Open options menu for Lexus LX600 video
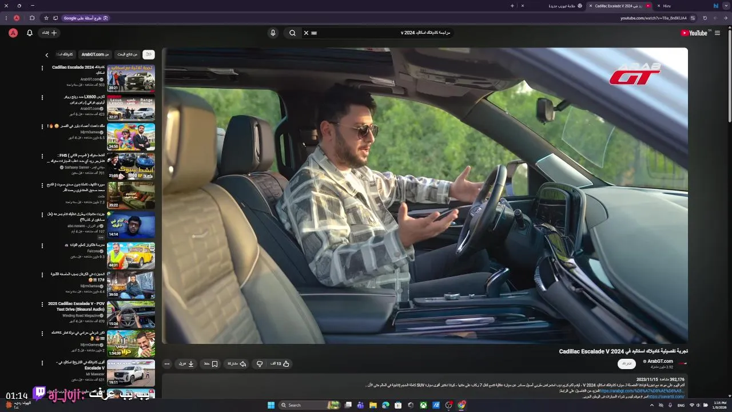Image resolution: width=732 pixels, height=412 pixels. pos(42,97)
